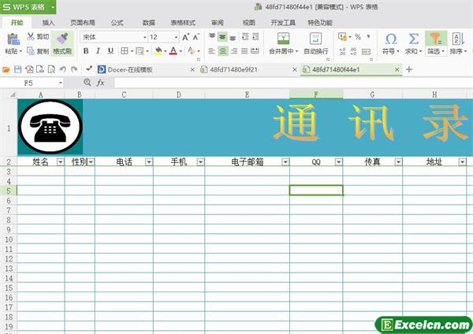Apply red font color A
The height and width of the screenshot is (334, 473).
pyautogui.click(x=173, y=51)
